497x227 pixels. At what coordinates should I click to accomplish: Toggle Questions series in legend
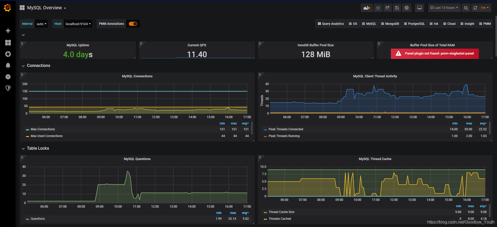pyautogui.click(x=38, y=219)
